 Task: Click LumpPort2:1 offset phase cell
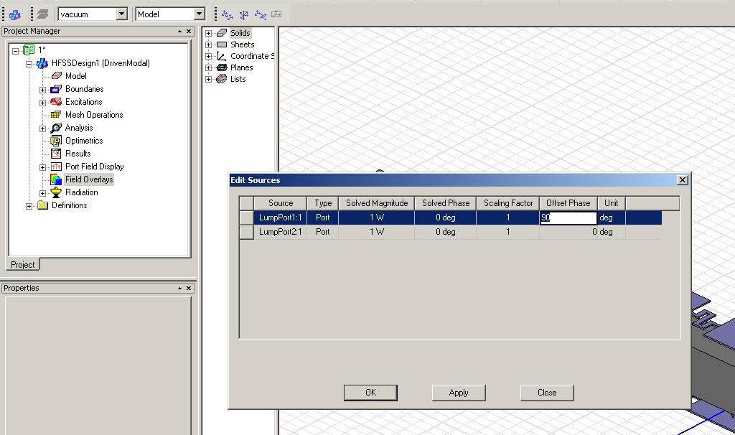click(x=568, y=232)
